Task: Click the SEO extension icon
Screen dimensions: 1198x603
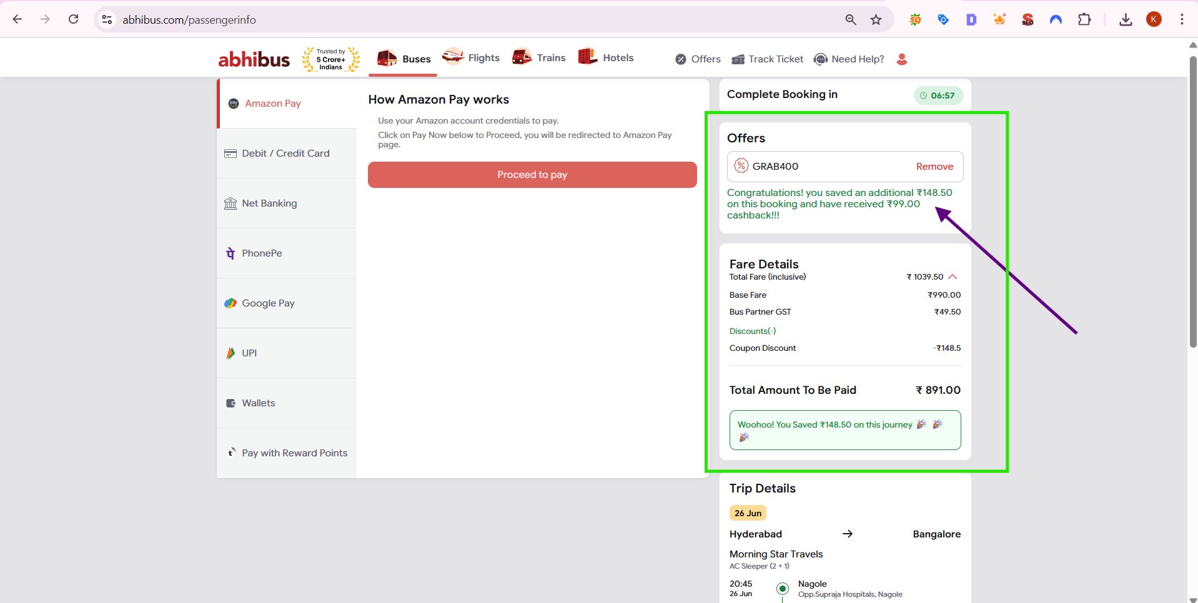Action: [x=1027, y=19]
